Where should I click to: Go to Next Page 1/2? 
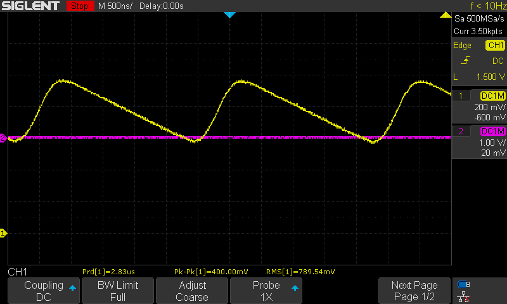[414, 291]
